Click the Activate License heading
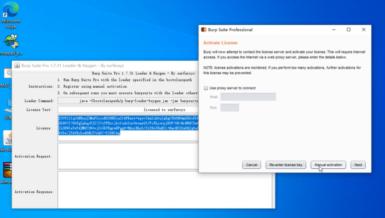The width and height of the screenshot is (385, 218). click(220, 43)
